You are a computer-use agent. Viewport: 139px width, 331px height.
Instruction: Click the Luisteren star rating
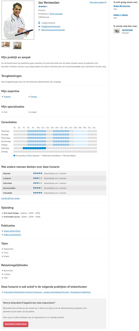[x=38, y=178]
